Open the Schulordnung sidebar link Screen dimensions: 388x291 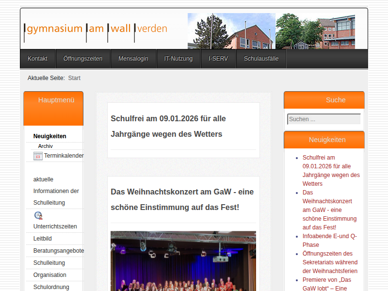pos(51,287)
